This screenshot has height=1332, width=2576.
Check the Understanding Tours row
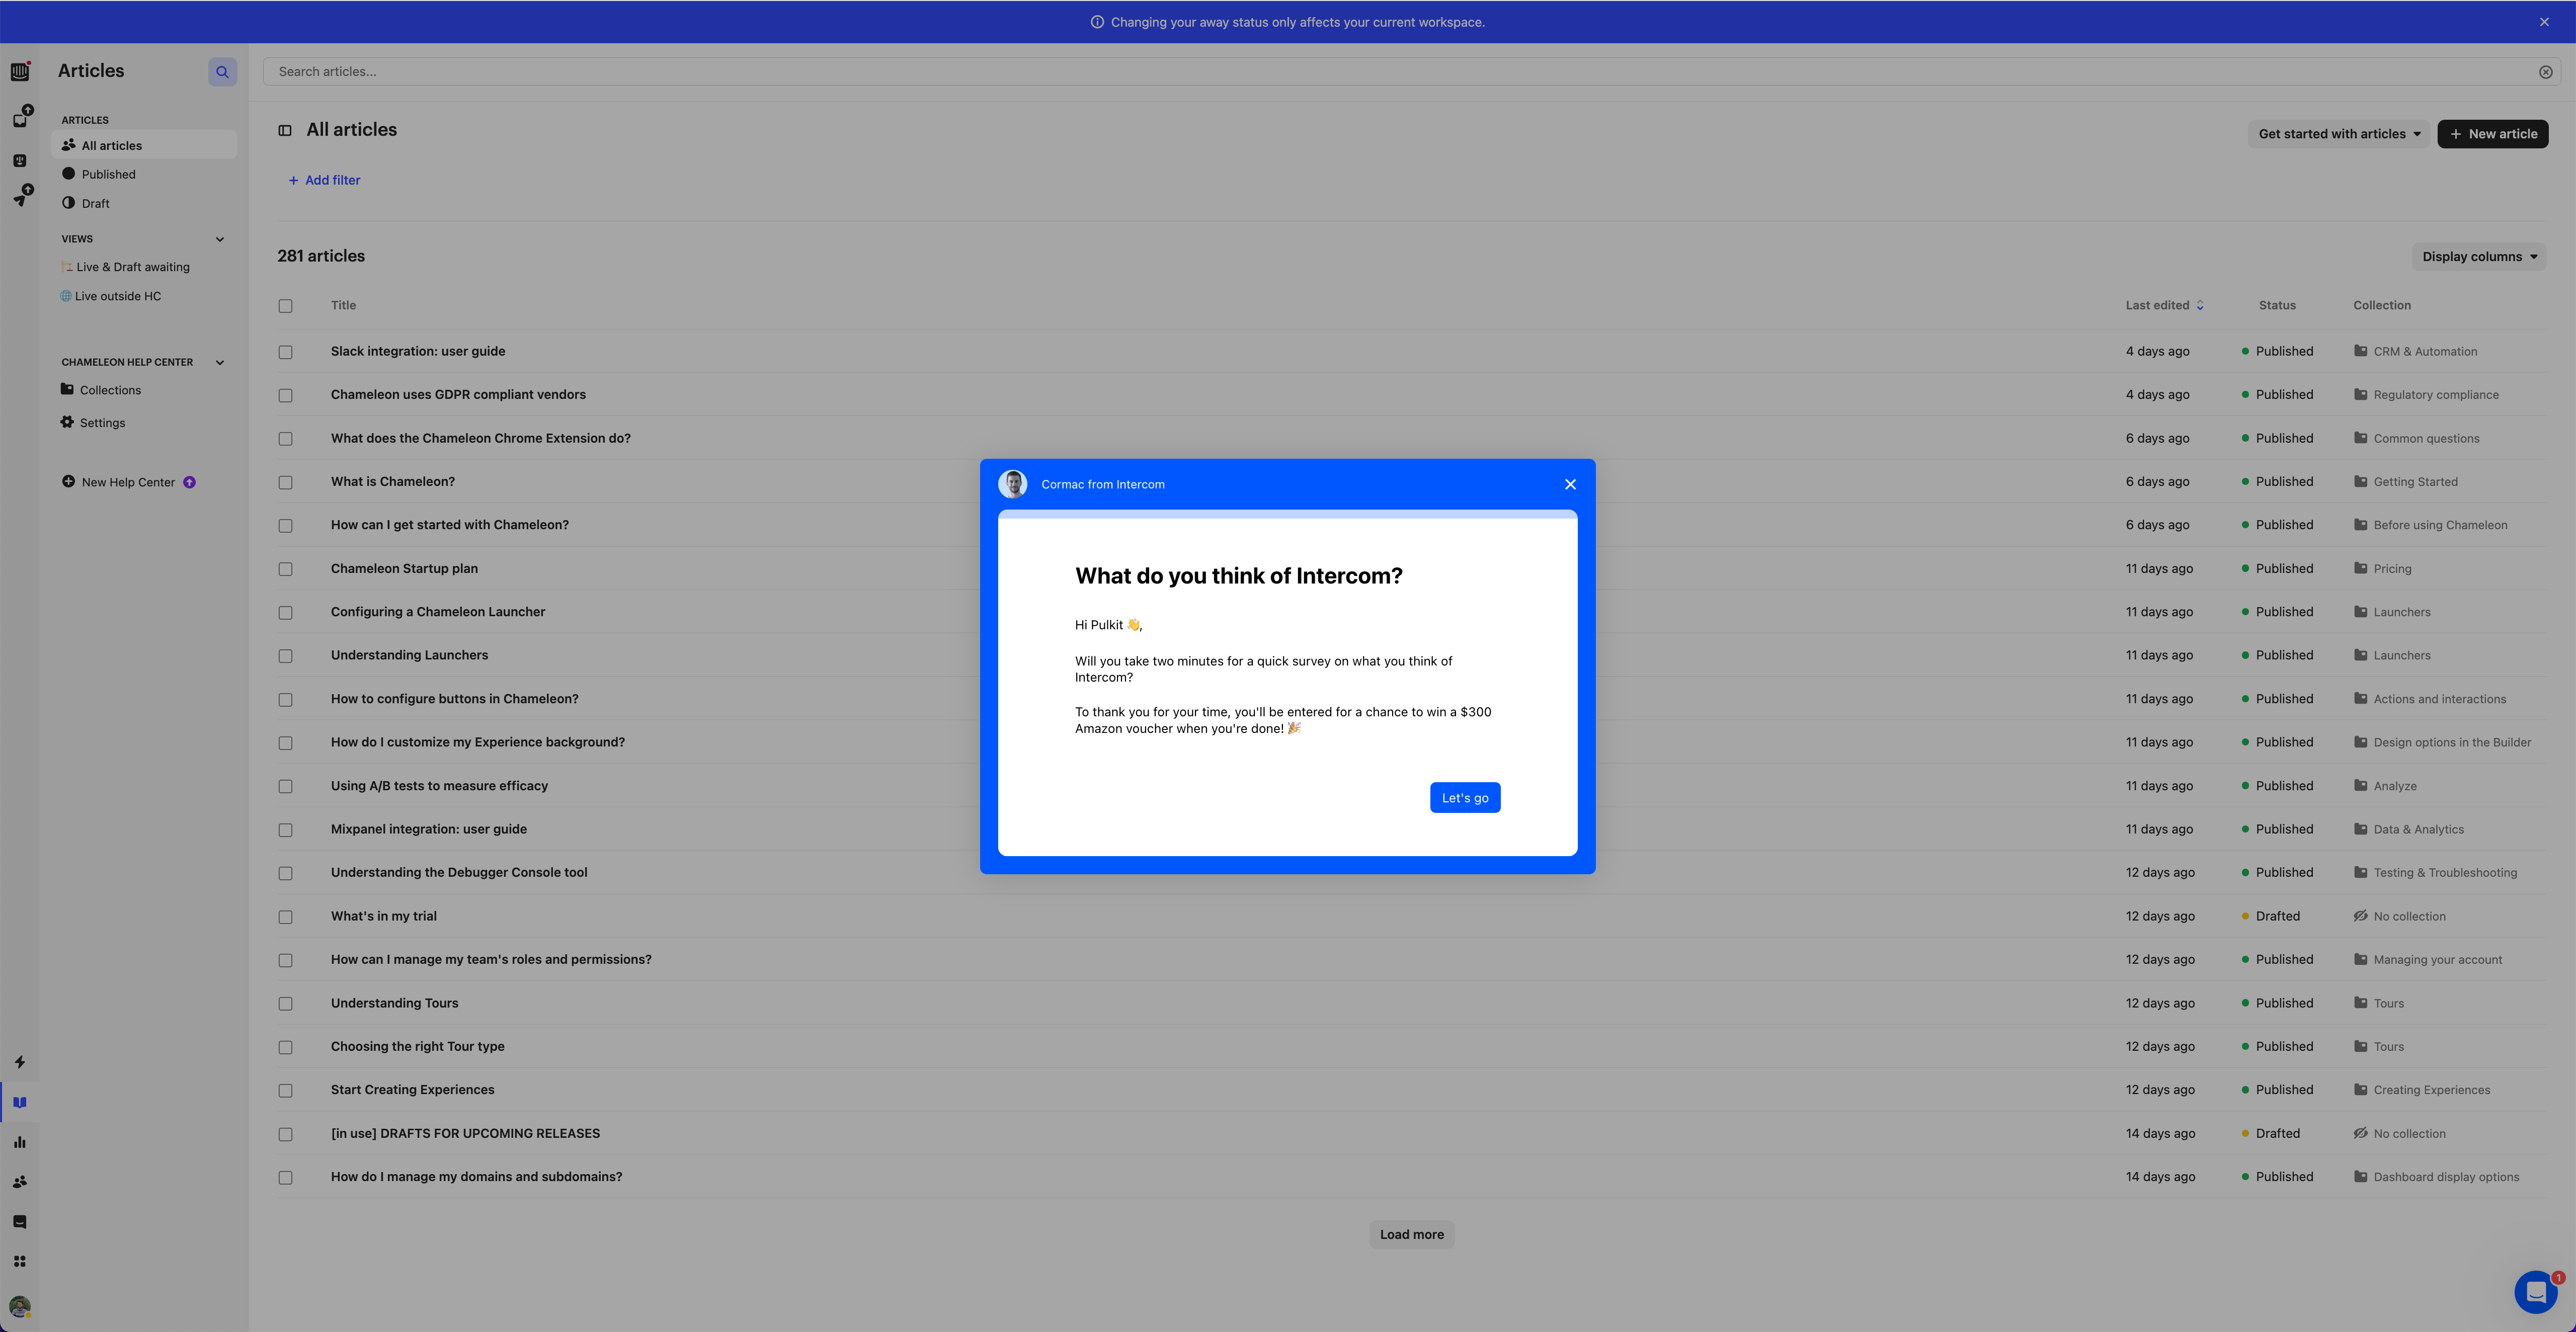tap(285, 1004)
